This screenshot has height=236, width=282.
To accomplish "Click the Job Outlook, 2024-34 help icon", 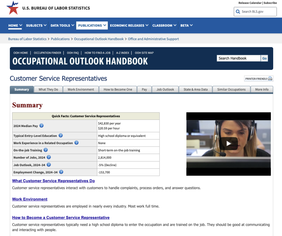I will pyautogui.click(x=49, y=164).
